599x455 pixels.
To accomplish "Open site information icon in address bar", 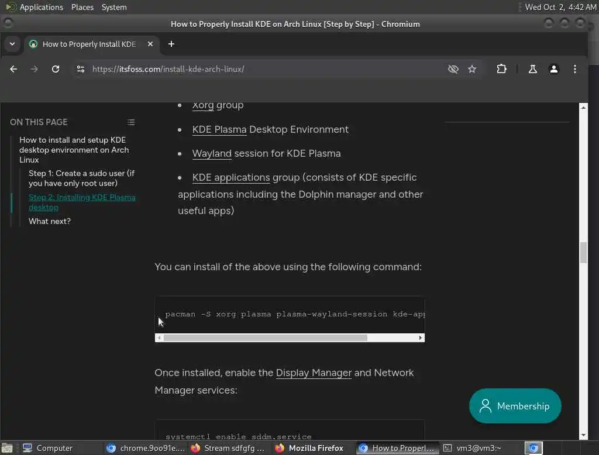I will click(81, 69).
